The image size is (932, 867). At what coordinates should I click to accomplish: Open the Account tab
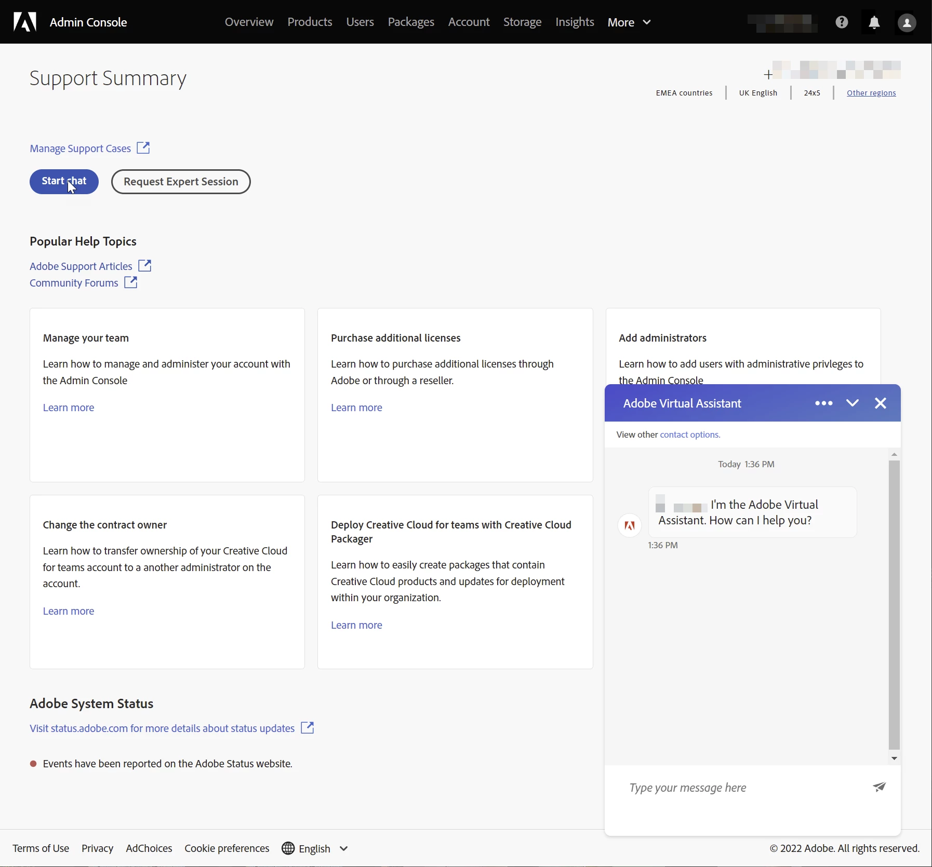point(469,22)
